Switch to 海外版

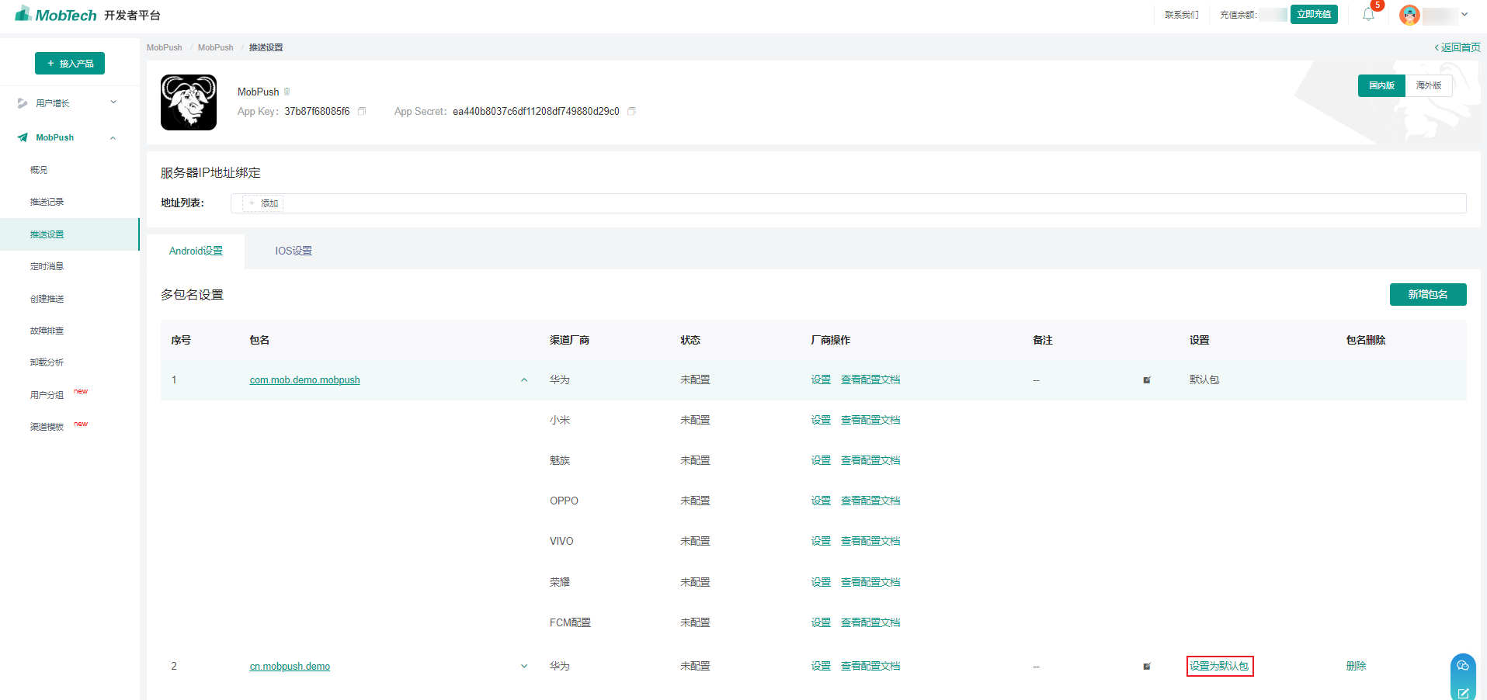[x=1429, y=85]
